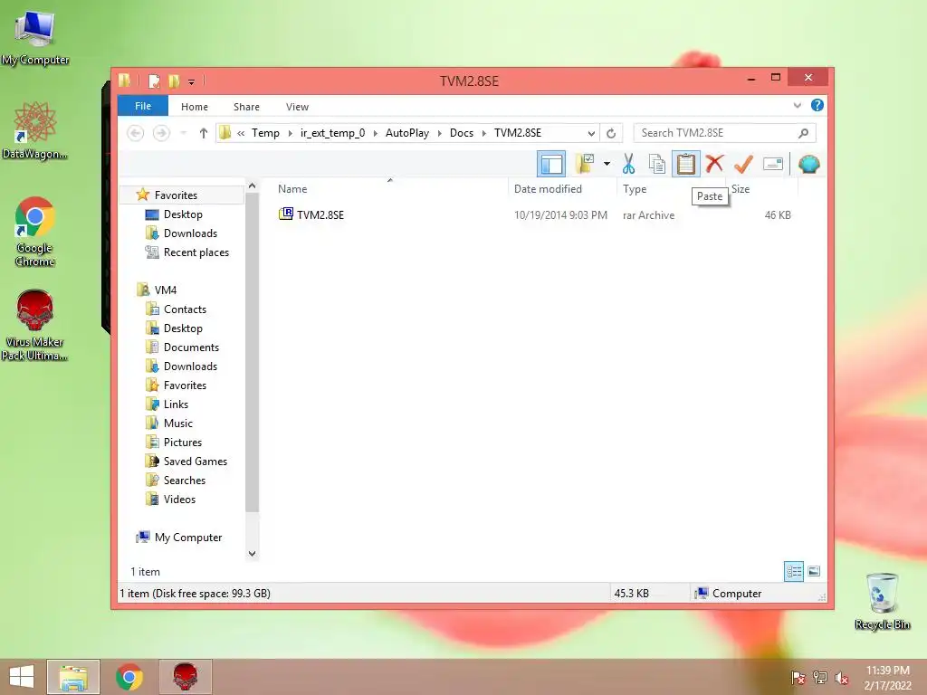Delete using the red X toolbar icon
Screen dimensions: 927x695
tap(715, 164)
